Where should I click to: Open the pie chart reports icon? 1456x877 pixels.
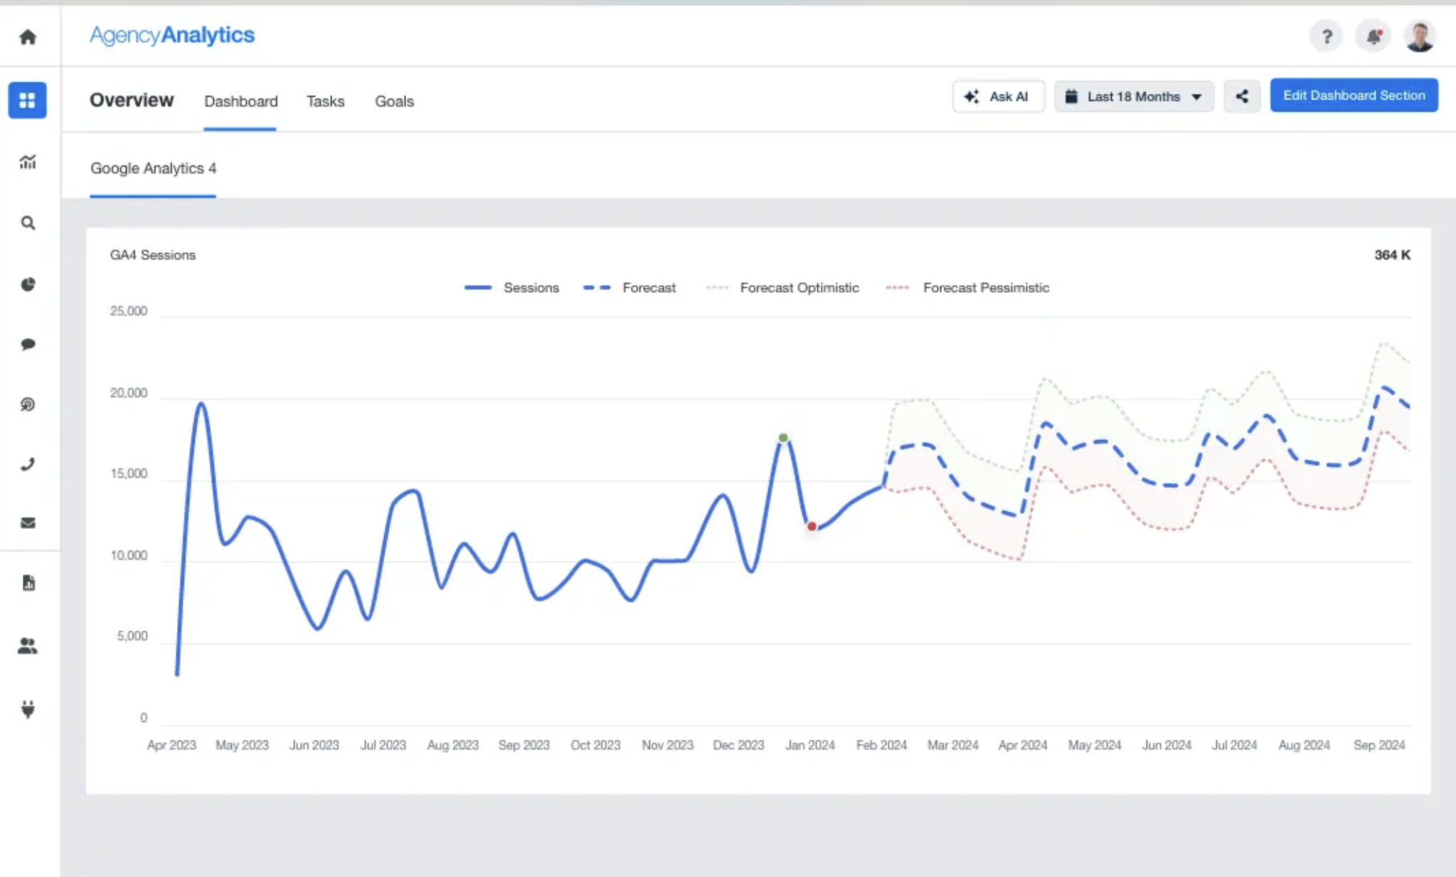pyautogui.click(x=28, y=284)
